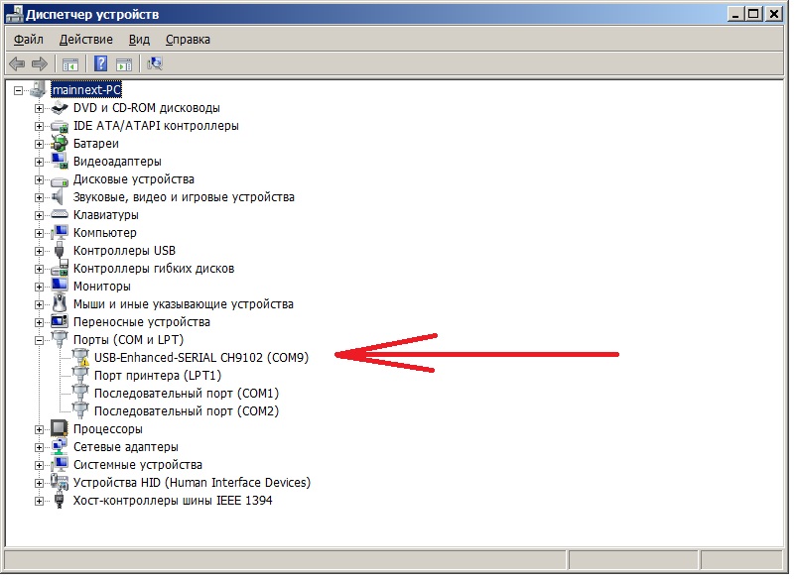
Task: Open the Справка menu
Action: pyautogui.click(x=188, y=40)
